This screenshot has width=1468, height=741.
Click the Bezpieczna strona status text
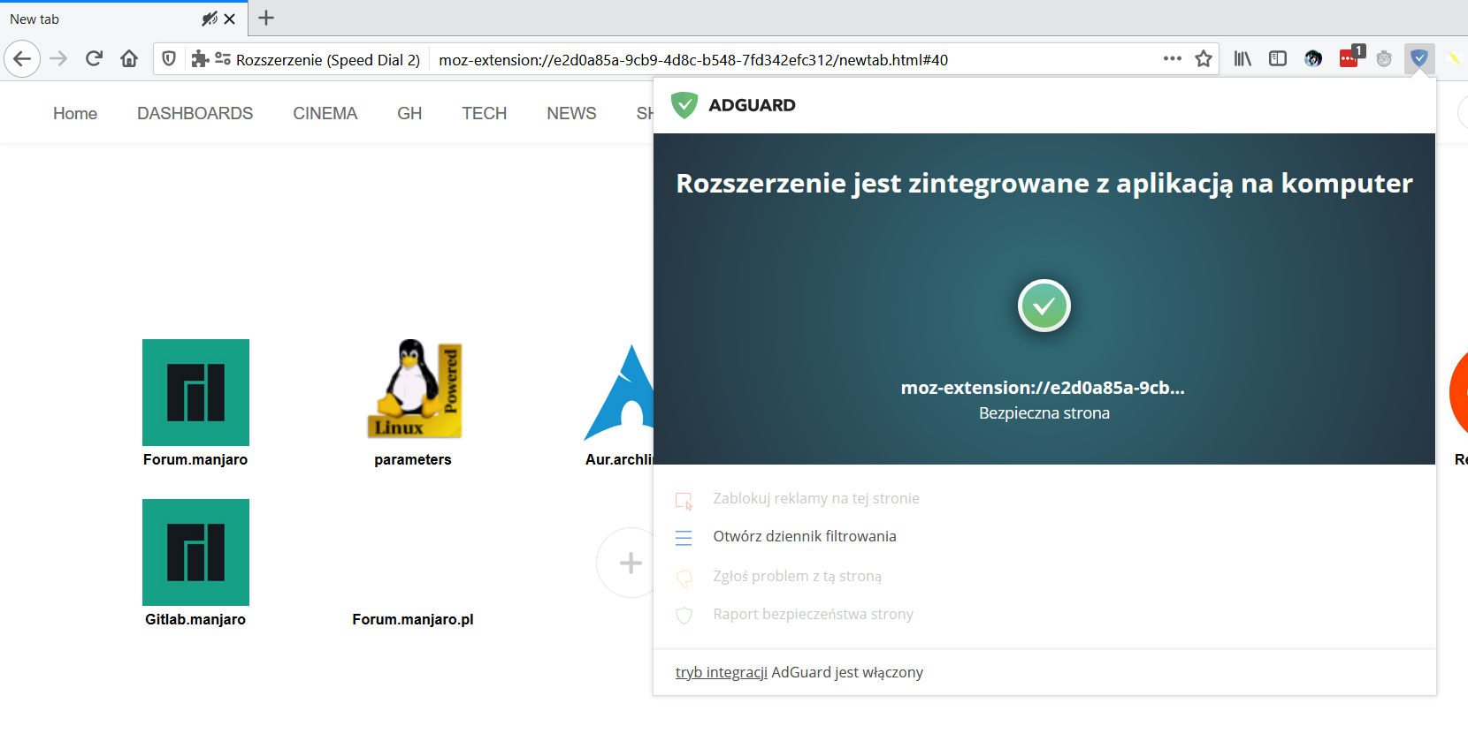tap(1044, 413)
